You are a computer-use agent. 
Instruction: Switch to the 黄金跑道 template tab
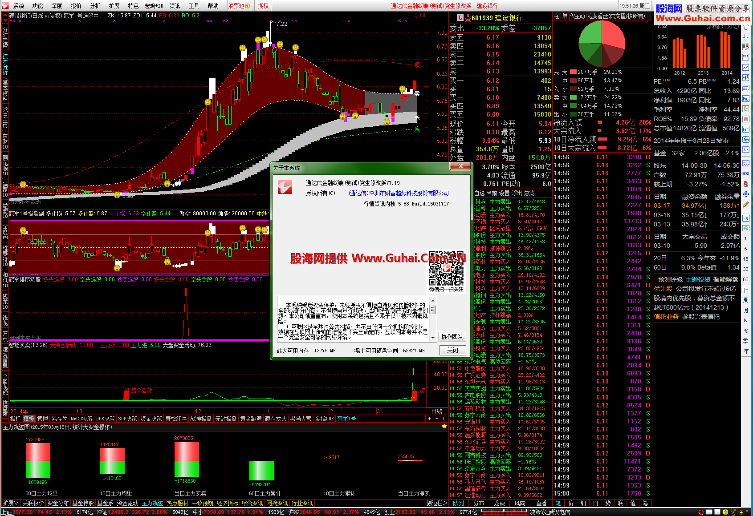[251, 419]
